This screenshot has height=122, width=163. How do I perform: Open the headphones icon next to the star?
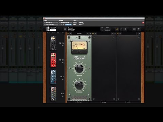[134, 29]
